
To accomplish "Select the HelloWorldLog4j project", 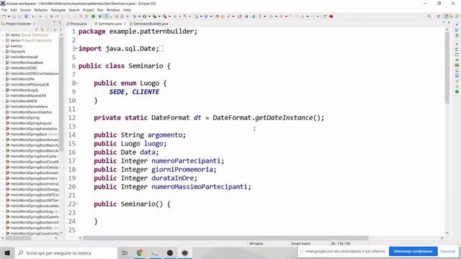I will 24,90.
